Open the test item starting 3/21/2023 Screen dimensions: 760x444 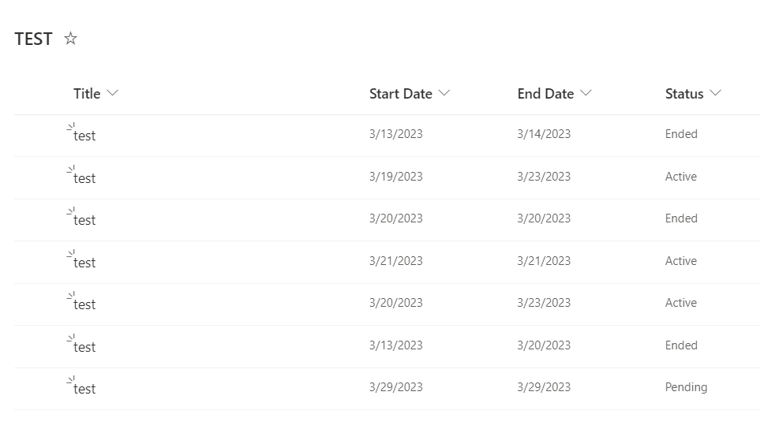coord(84,263)
